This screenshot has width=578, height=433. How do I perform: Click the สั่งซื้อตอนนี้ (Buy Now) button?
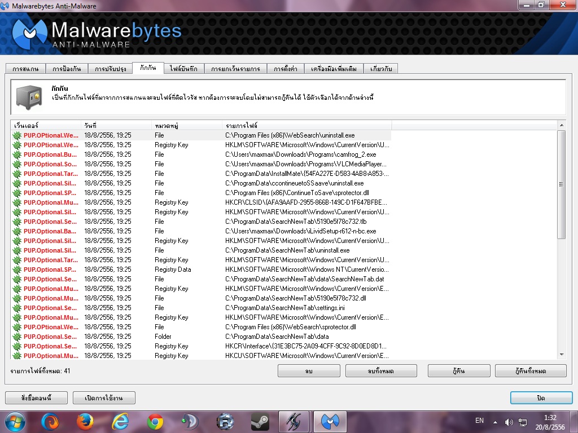click(37, 397)
